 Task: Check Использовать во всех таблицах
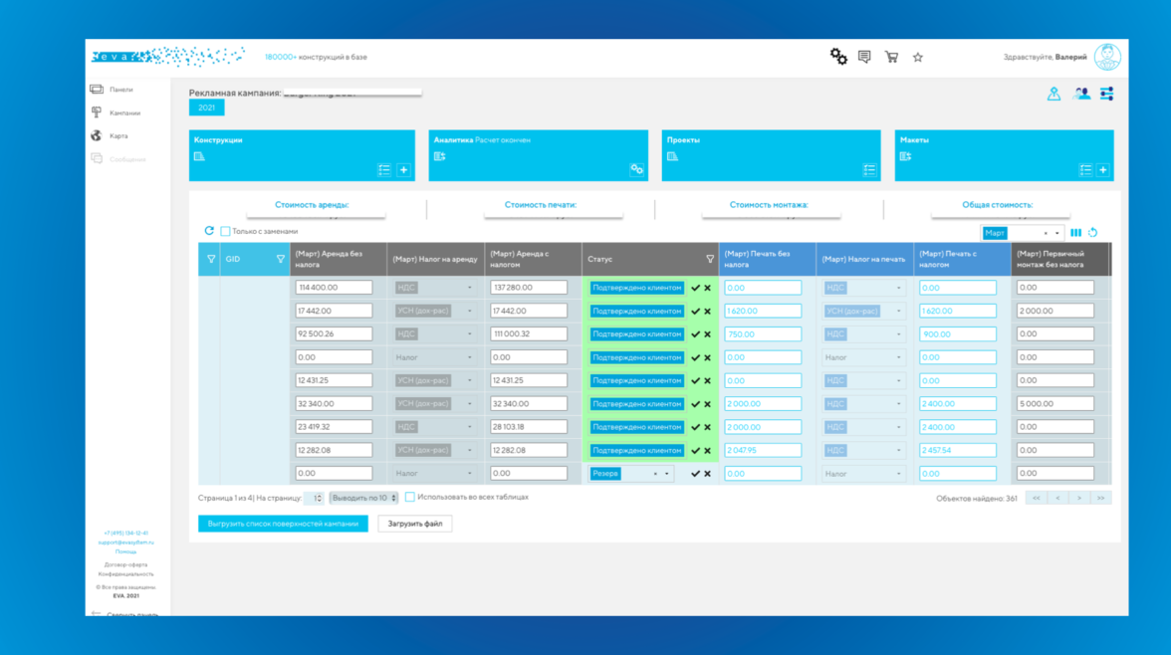click(x=410, y=498)
